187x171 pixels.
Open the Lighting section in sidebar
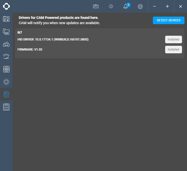click(x=6, y=82)
